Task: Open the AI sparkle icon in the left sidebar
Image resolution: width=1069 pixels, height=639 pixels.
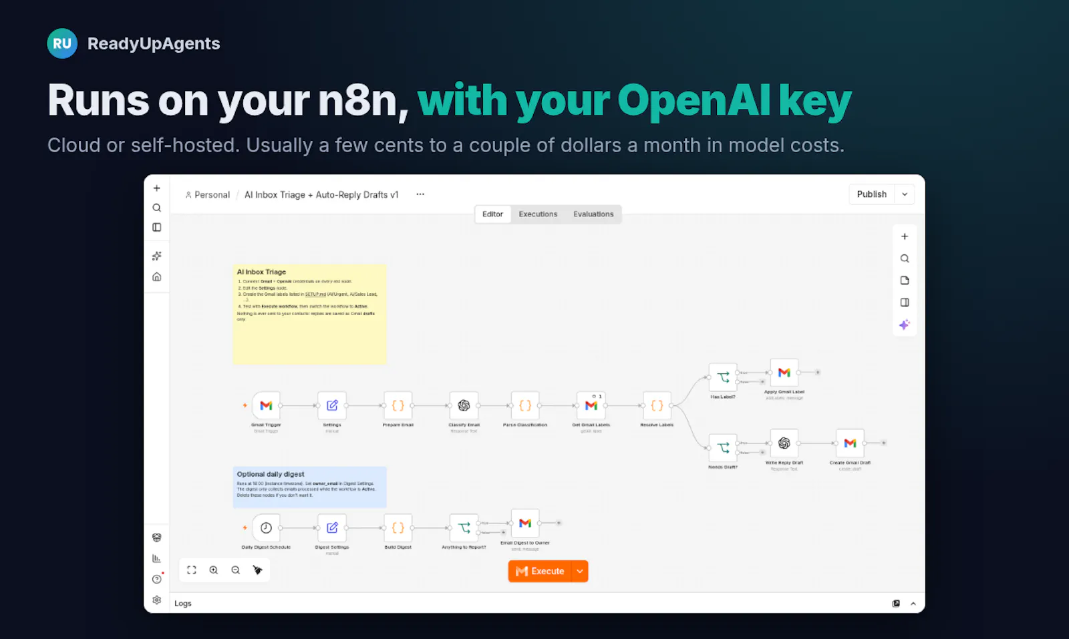Action: (x=156, y=256)
